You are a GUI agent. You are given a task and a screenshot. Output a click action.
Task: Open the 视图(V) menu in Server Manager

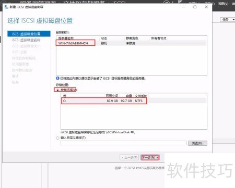click(x=223, y=4)
